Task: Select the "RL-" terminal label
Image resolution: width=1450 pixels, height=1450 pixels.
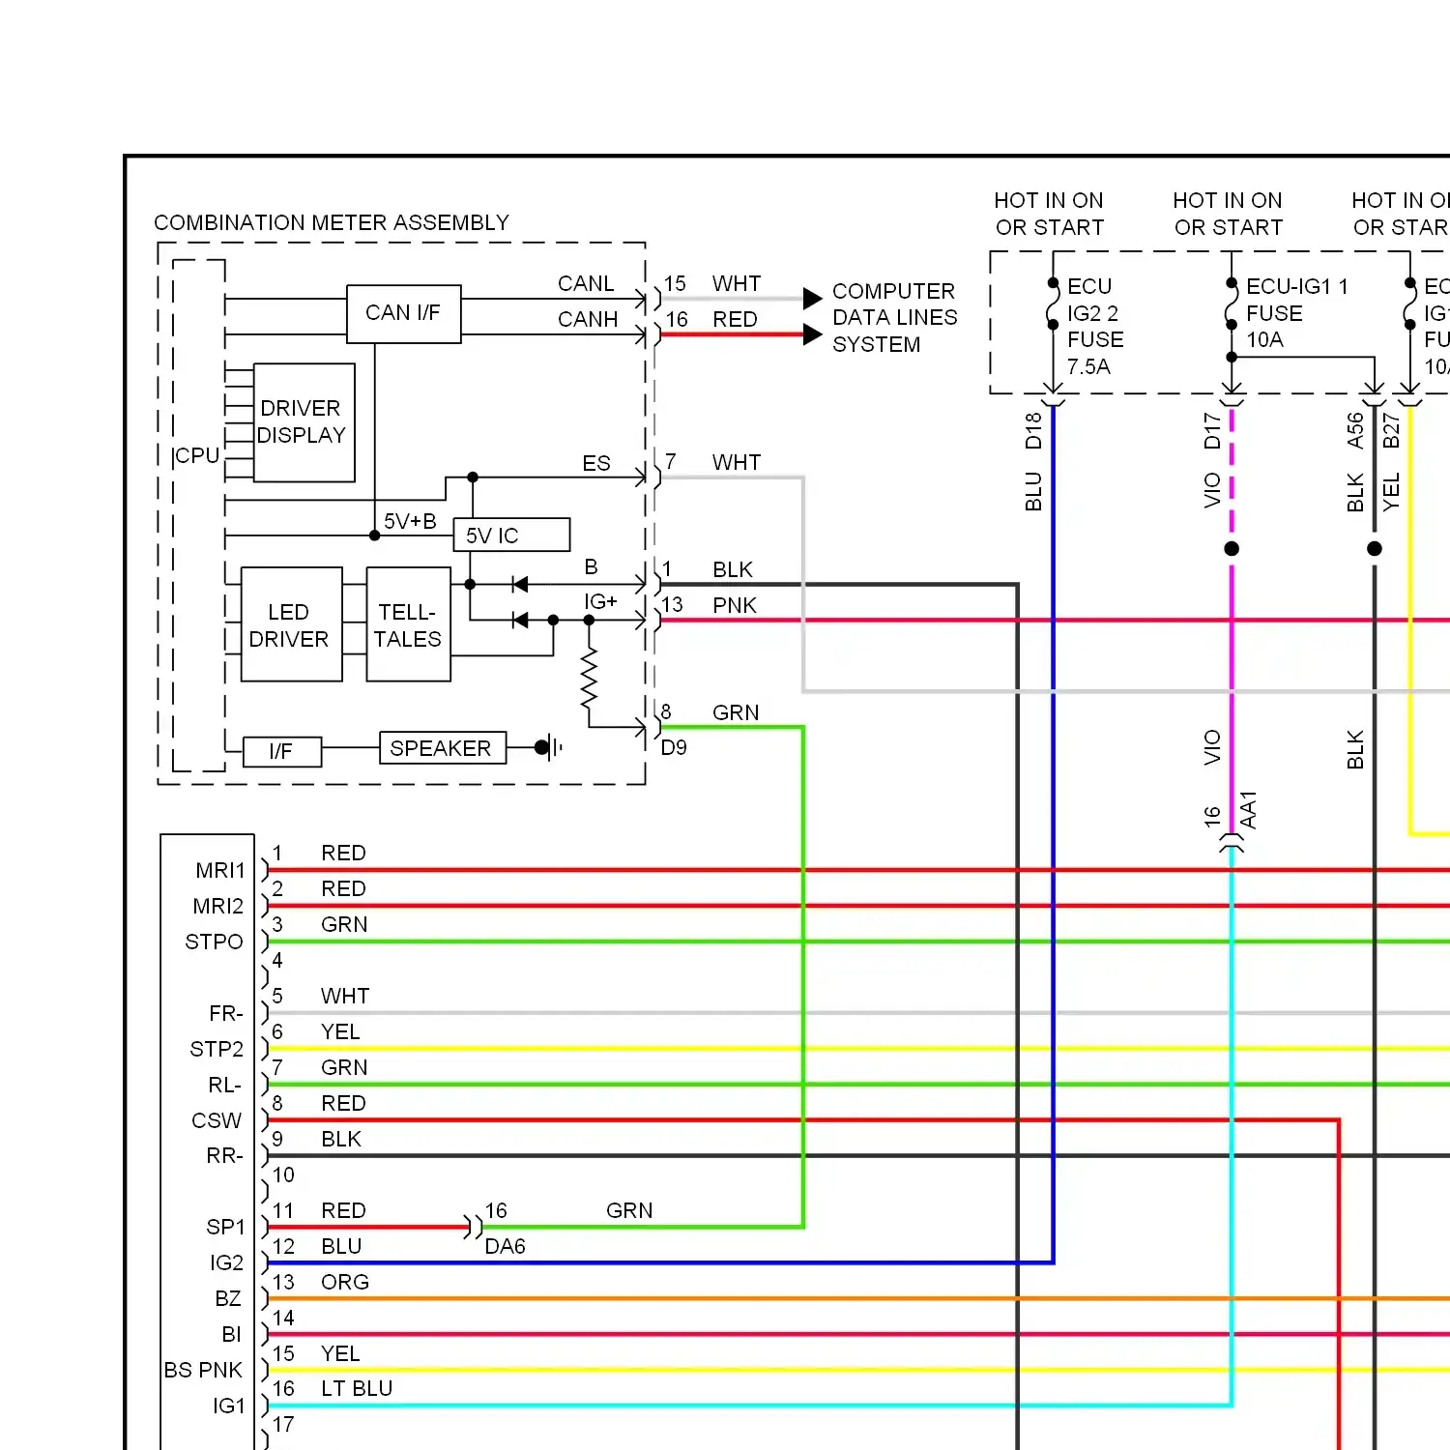Action: pyautogui.click(x=225, y=1085)
